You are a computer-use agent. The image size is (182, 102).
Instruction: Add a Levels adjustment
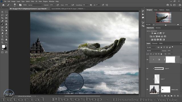tap(155, 33)
